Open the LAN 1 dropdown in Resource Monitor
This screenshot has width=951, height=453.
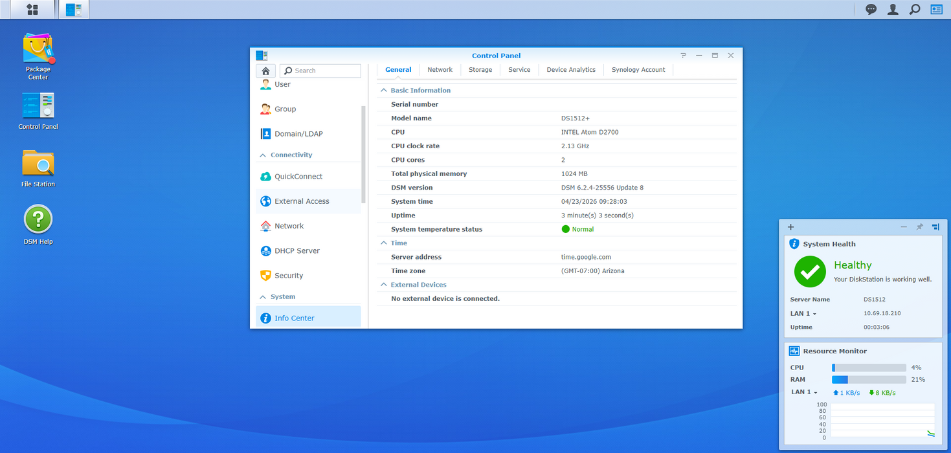click(x=805, y=392)
